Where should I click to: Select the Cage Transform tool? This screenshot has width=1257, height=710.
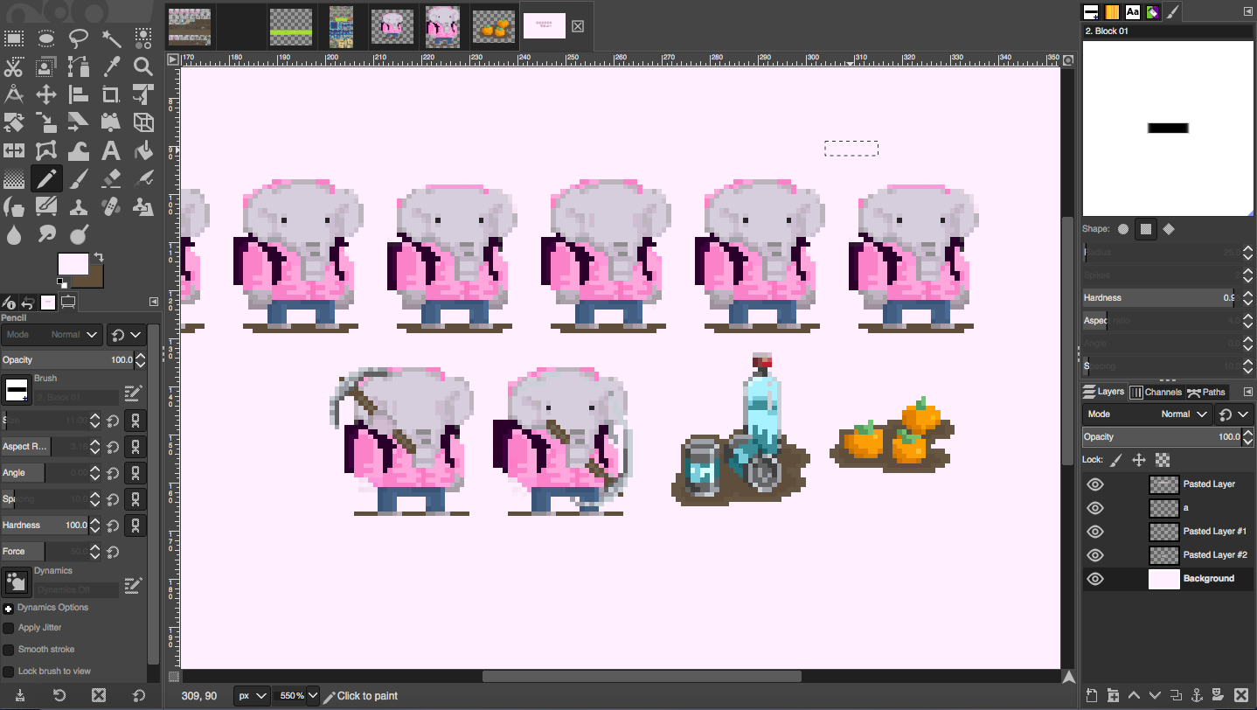tap(46, 151)
